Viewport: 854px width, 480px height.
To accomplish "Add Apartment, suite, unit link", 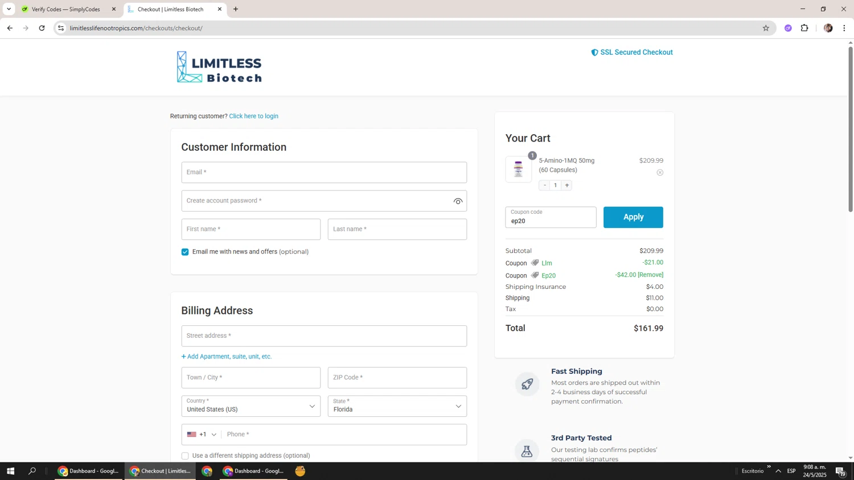I will 227,357.
